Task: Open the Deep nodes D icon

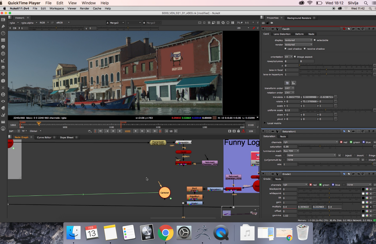Action: (3, 94)
